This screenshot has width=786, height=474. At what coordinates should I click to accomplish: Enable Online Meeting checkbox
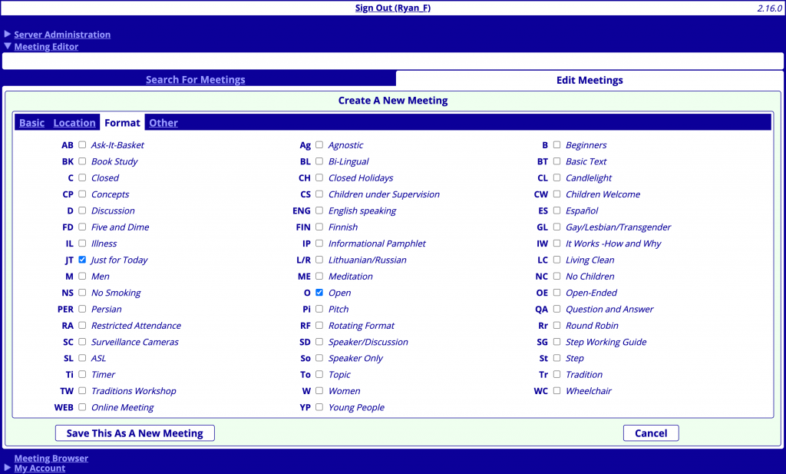(82, 407)
